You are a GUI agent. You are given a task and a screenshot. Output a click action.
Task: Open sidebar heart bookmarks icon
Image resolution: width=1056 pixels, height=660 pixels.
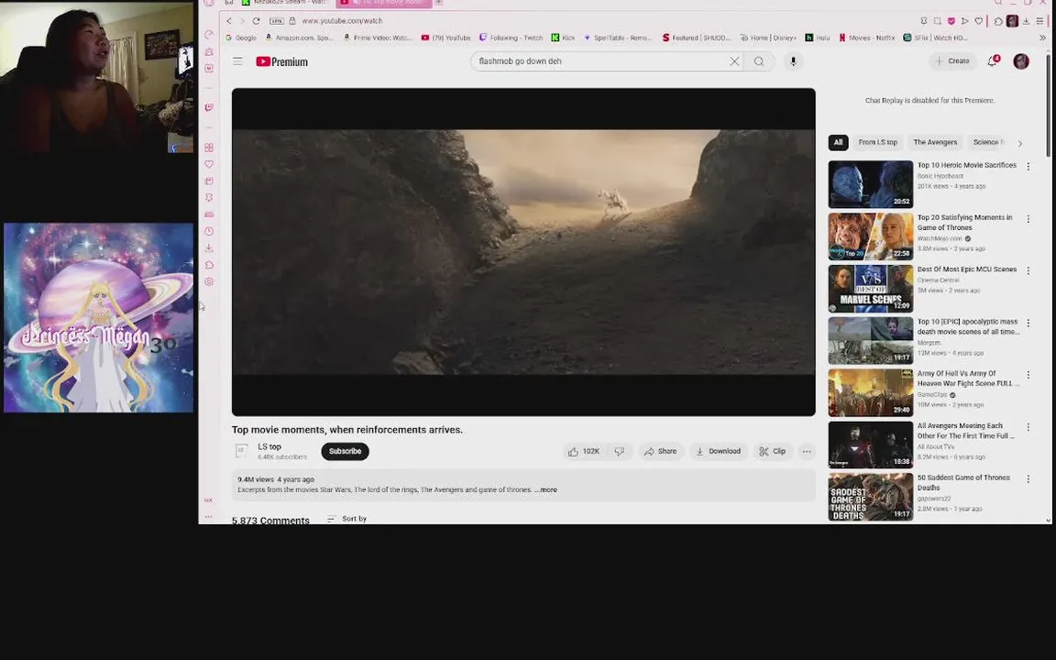click(209, 164)
